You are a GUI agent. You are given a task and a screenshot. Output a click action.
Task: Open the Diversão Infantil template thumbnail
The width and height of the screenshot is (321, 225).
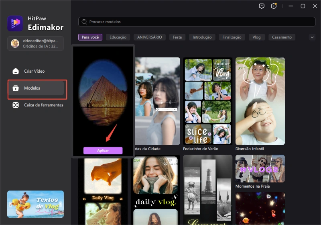tap(260, 101)
